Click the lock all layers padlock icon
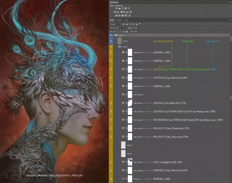Screen dimensions: 232x183 (x=127, y=32)
